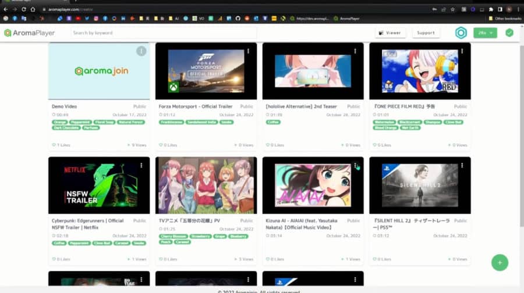
Task: Open the aromajoin Demo Video thumbnail
Action: 99,71
